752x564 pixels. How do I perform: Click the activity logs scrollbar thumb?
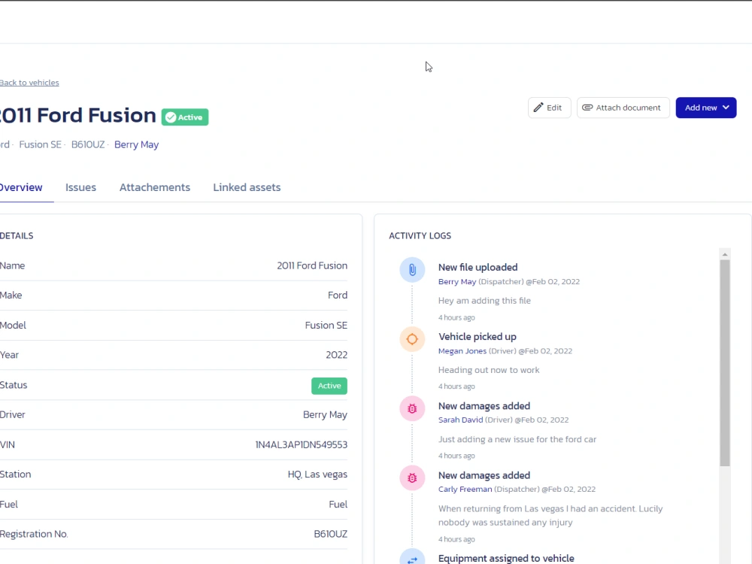[x=725, y=362]
